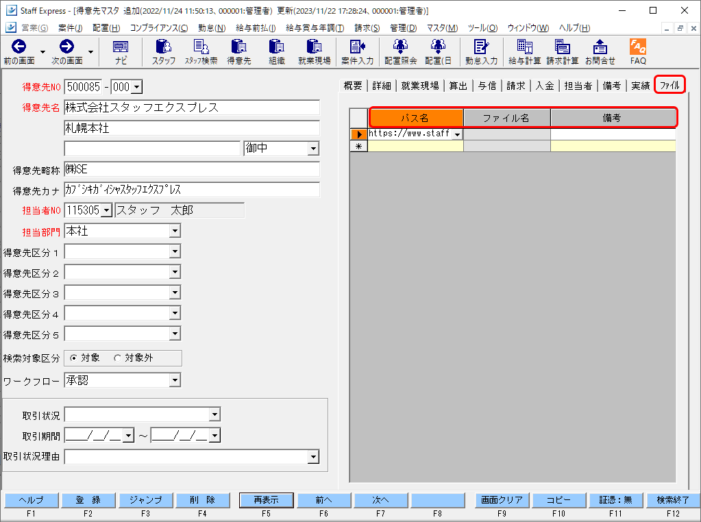The image size is (701, 522).
Task: Go forward with the 次の画面 arrow icon
Action: [x=66, y=47]
